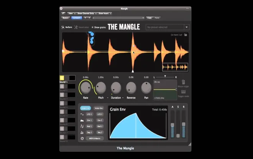Click the white playhead marker below waveform
The image size is (253, 159).
point(133,71)
